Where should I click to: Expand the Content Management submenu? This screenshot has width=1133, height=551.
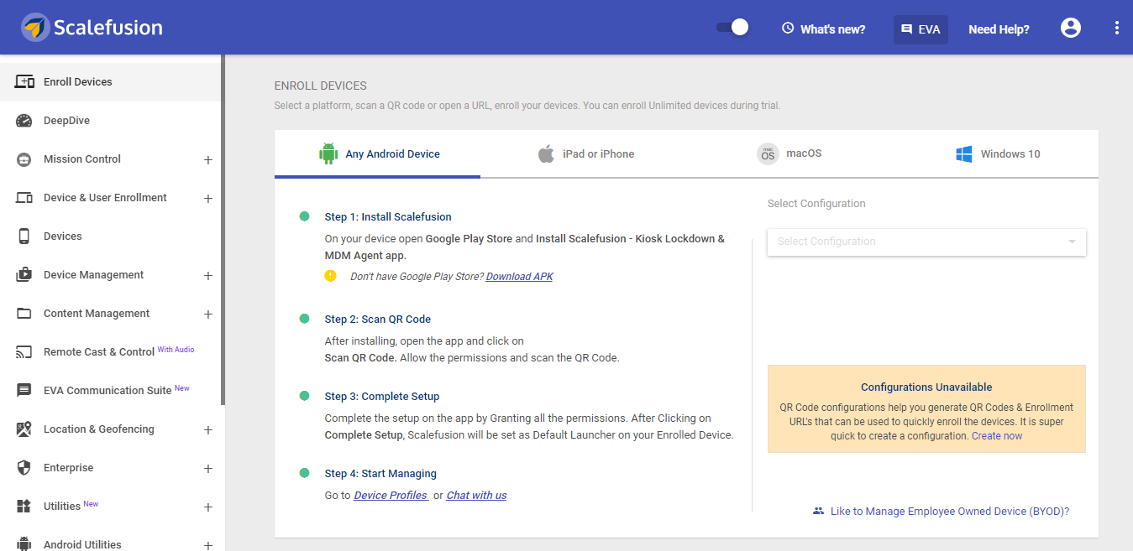(x=208, y=314)
